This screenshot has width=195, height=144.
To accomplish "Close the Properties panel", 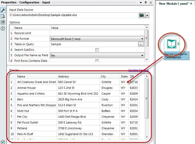I will (151, 3).
